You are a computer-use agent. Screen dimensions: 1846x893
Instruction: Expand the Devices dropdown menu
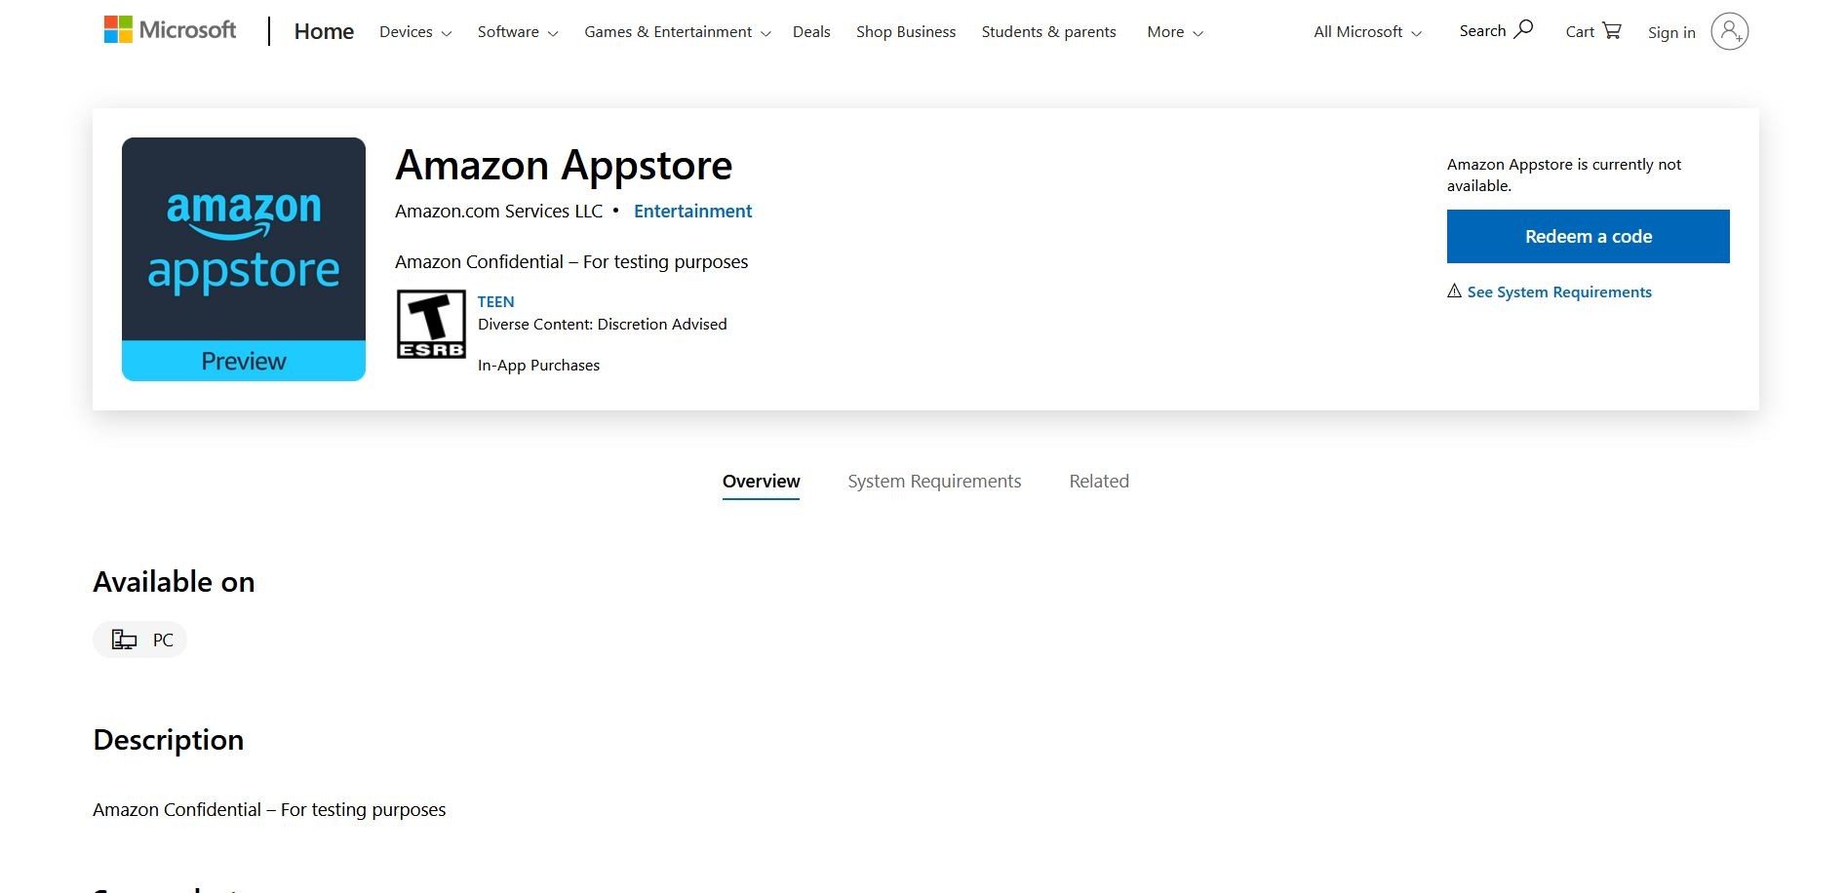[415, 32]
